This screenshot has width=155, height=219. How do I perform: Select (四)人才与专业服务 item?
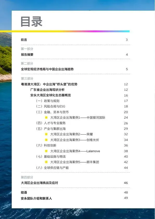coord(51,123)
